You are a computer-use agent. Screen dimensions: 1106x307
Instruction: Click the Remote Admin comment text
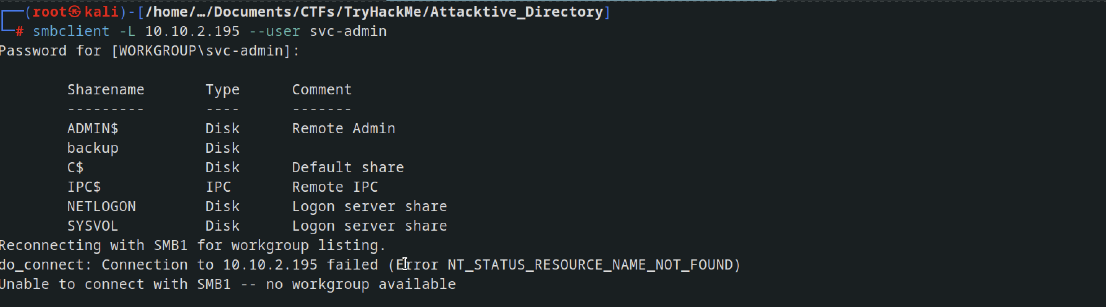click(344, 128)
